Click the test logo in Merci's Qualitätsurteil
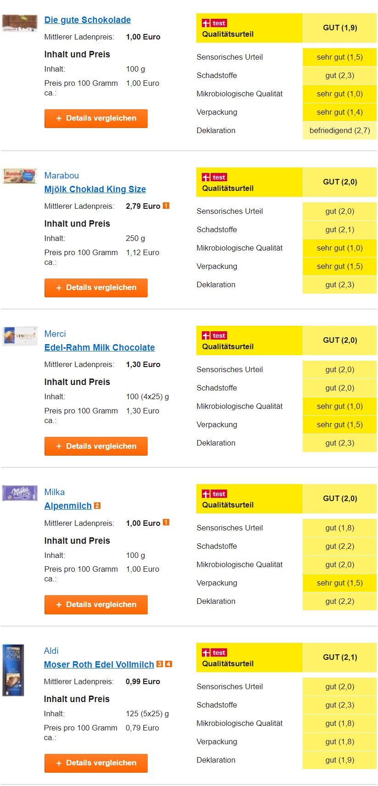 coord(215,336)
